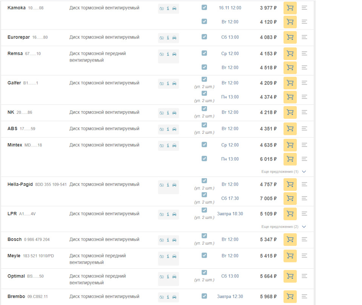Open Brembo 09.C892.11 part link
The image size is (362, 305).
click(x=37, y=297)
